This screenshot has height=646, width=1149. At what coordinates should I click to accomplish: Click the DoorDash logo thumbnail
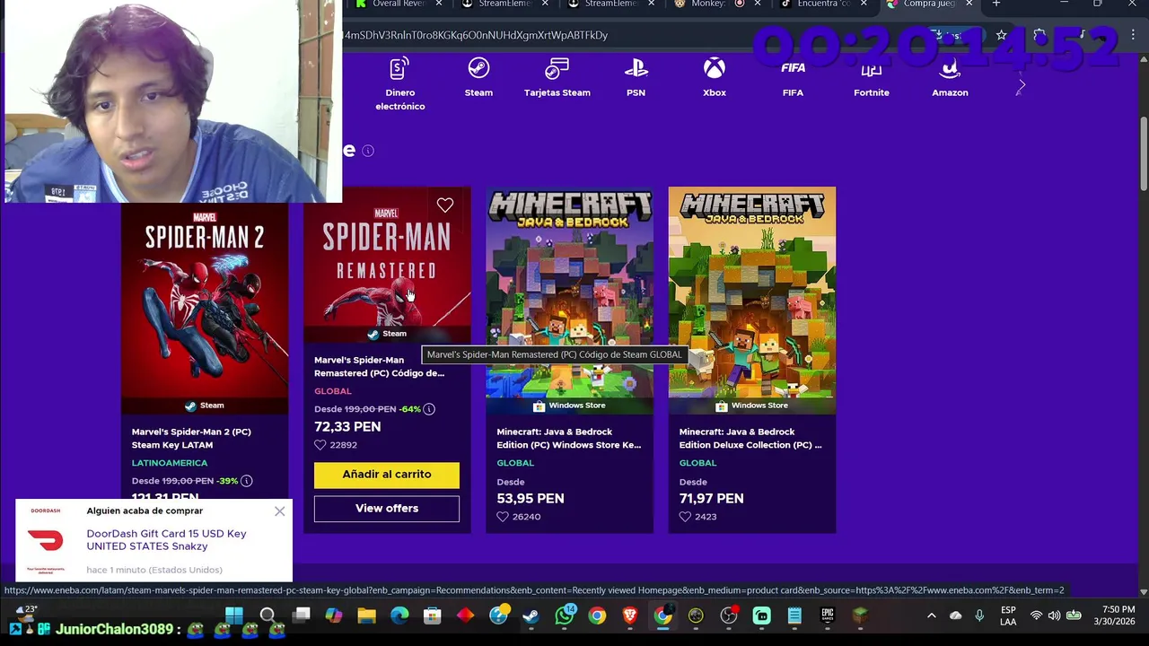[x=45, y=540]
